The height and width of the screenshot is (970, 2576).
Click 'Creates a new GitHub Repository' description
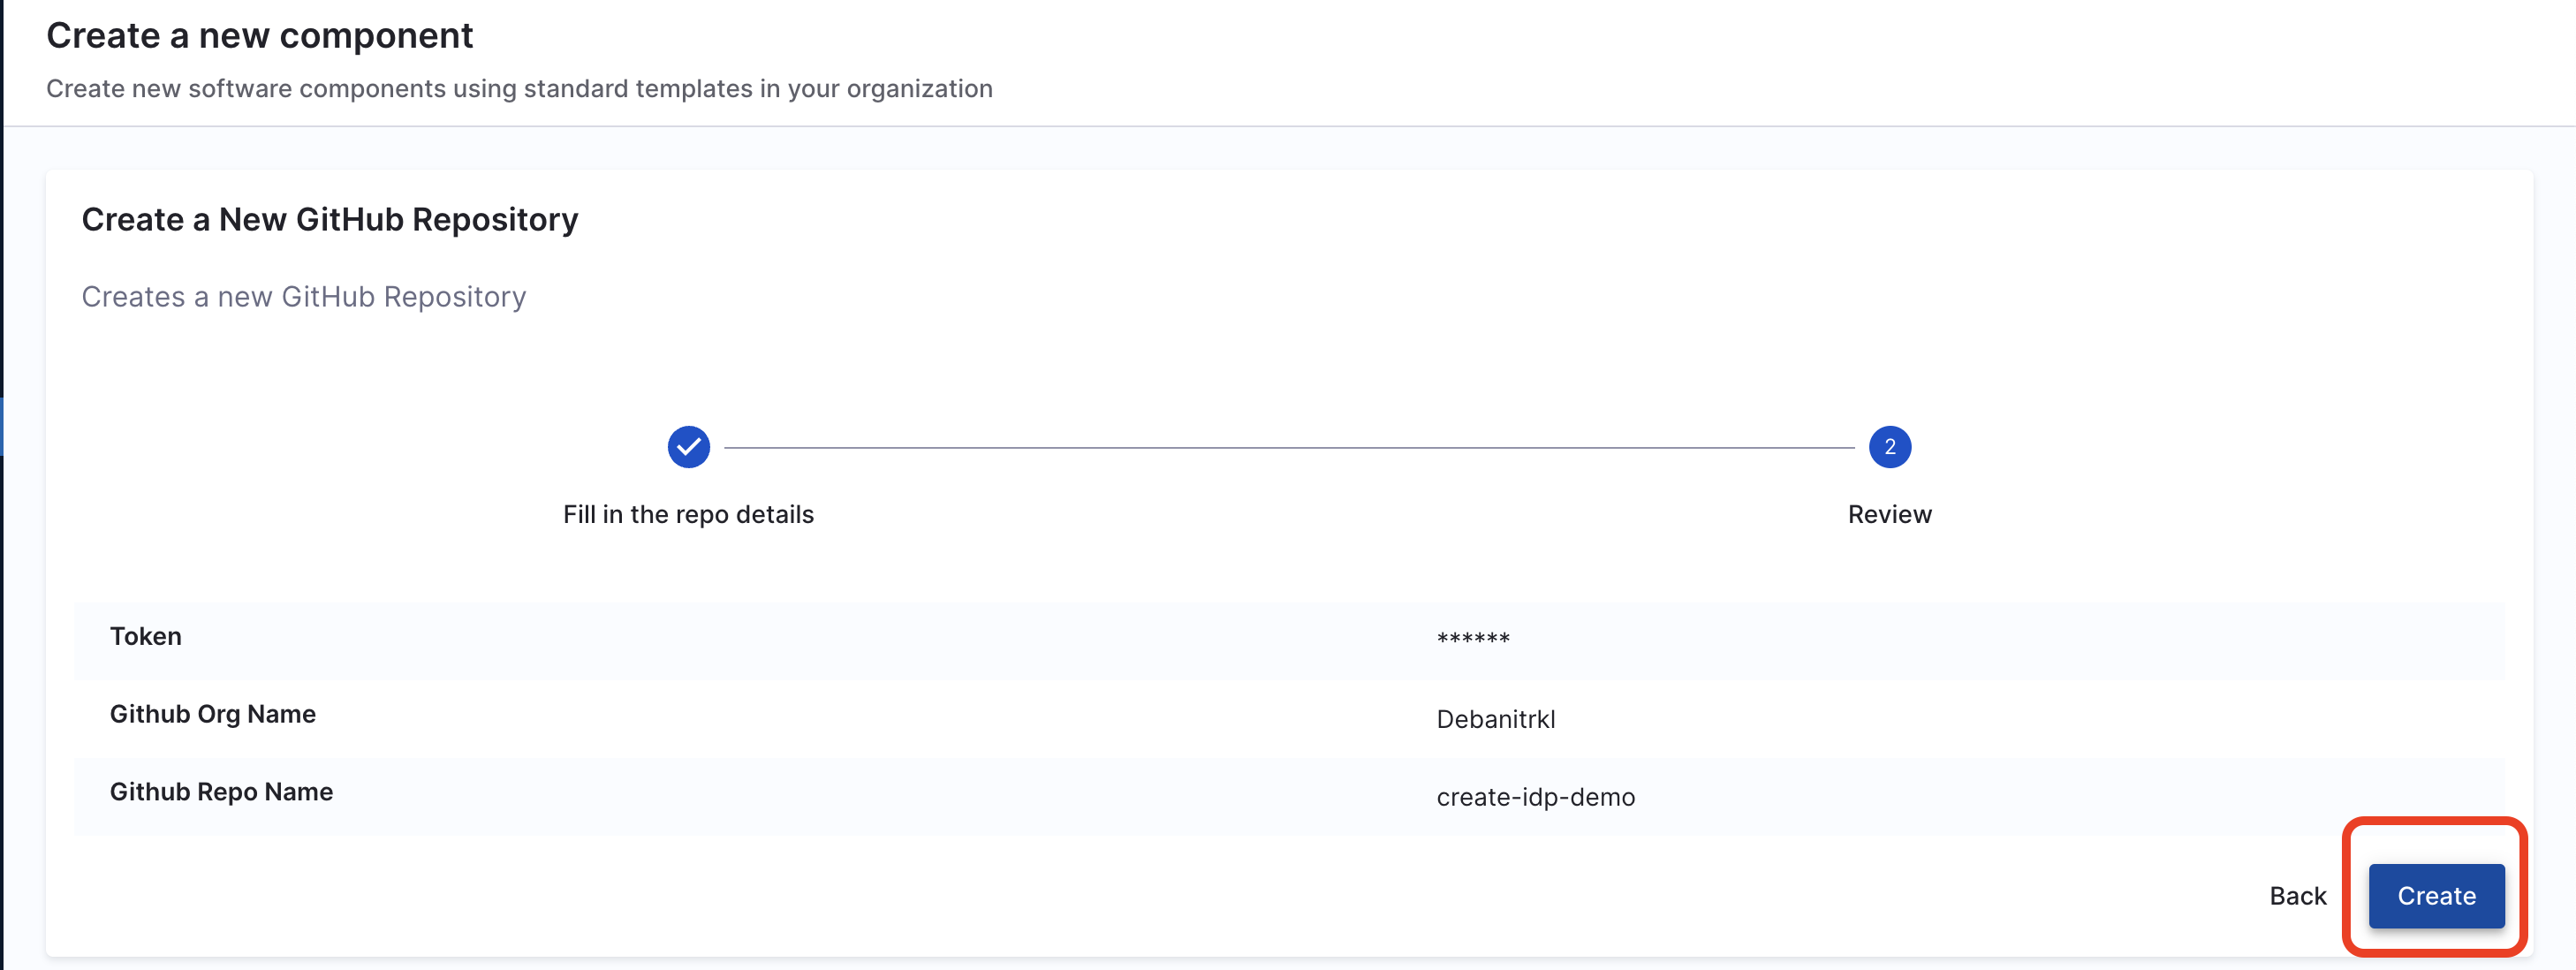304,297
